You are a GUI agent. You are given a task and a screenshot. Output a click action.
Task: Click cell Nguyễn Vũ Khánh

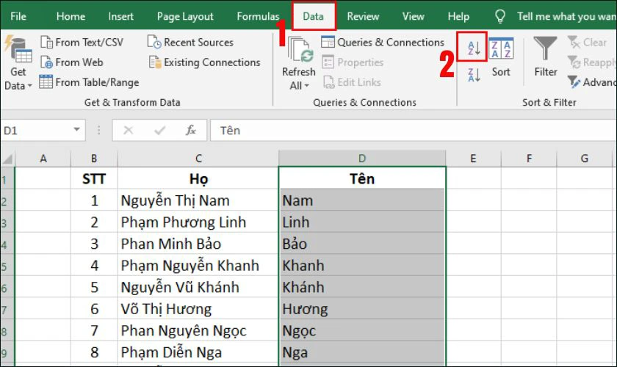198,287
